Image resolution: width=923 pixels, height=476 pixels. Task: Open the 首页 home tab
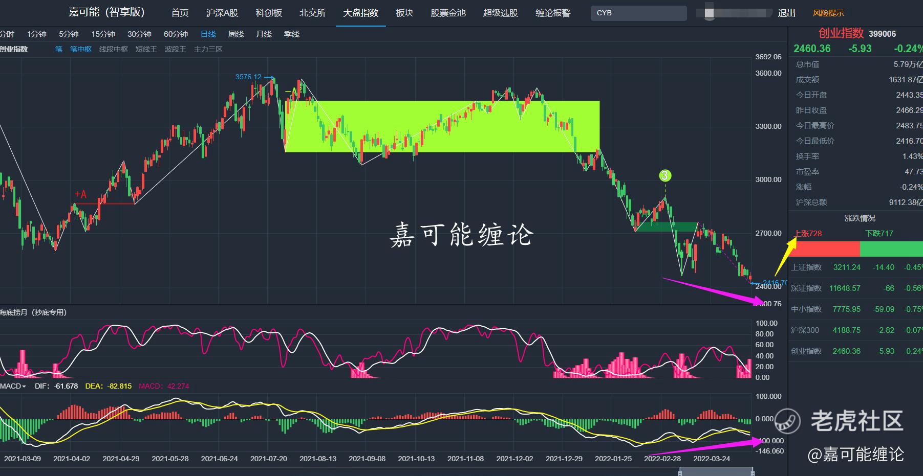pyautogui.click(x=180, y=13)
